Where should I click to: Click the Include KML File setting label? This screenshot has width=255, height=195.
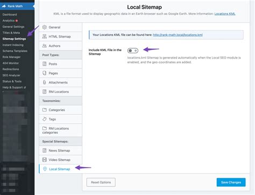click(105, 52)
